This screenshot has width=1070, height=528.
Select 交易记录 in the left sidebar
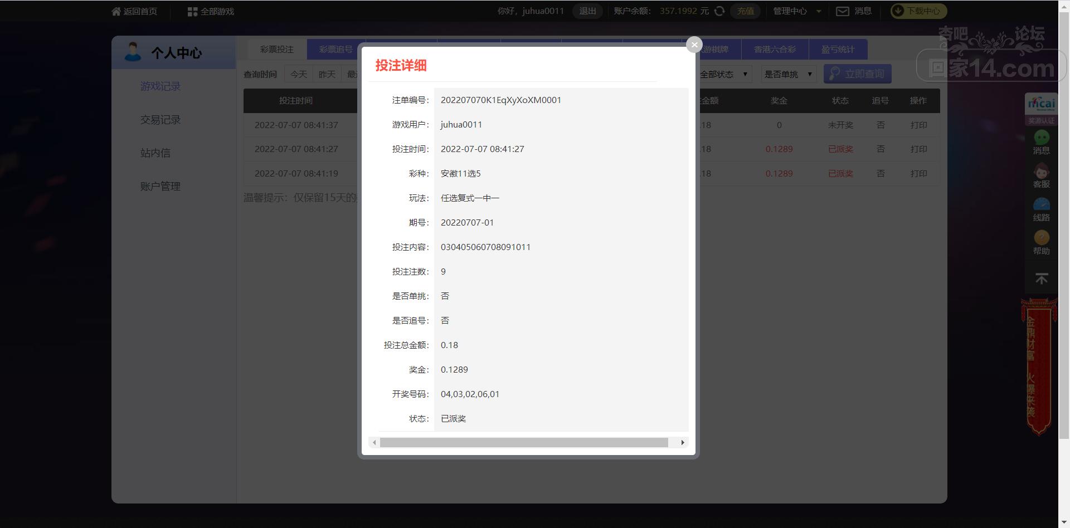(x=160, y=120)
